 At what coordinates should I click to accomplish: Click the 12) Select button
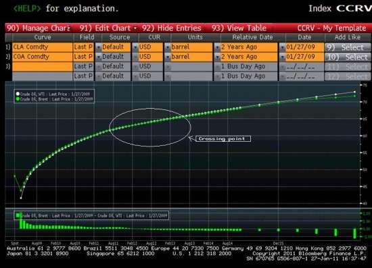point(348,76)
